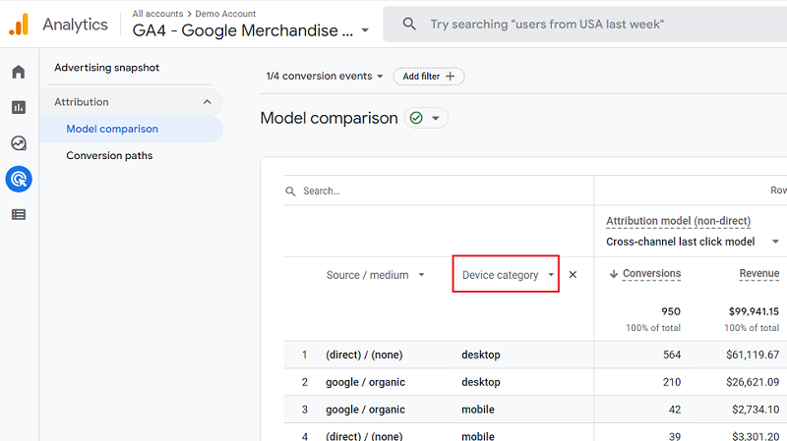Open the Advertising icon in sidebar
Screen dimensions: 787x441
point(19,179)
